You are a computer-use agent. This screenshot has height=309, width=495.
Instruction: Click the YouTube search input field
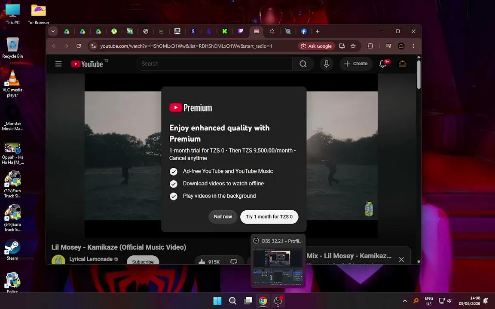click(214, 64)
